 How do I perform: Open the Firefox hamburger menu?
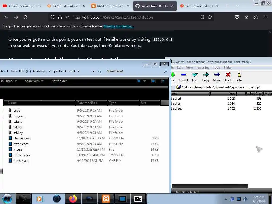(266, 17)
